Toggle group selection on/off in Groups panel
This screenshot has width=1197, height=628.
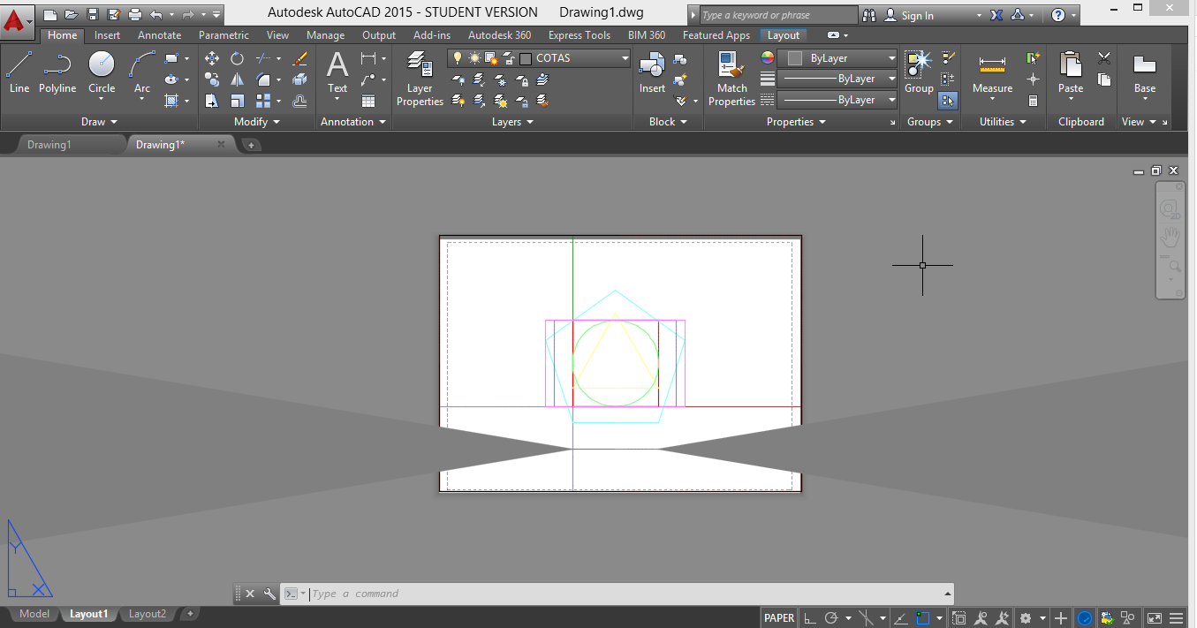(x=948, y=101)
